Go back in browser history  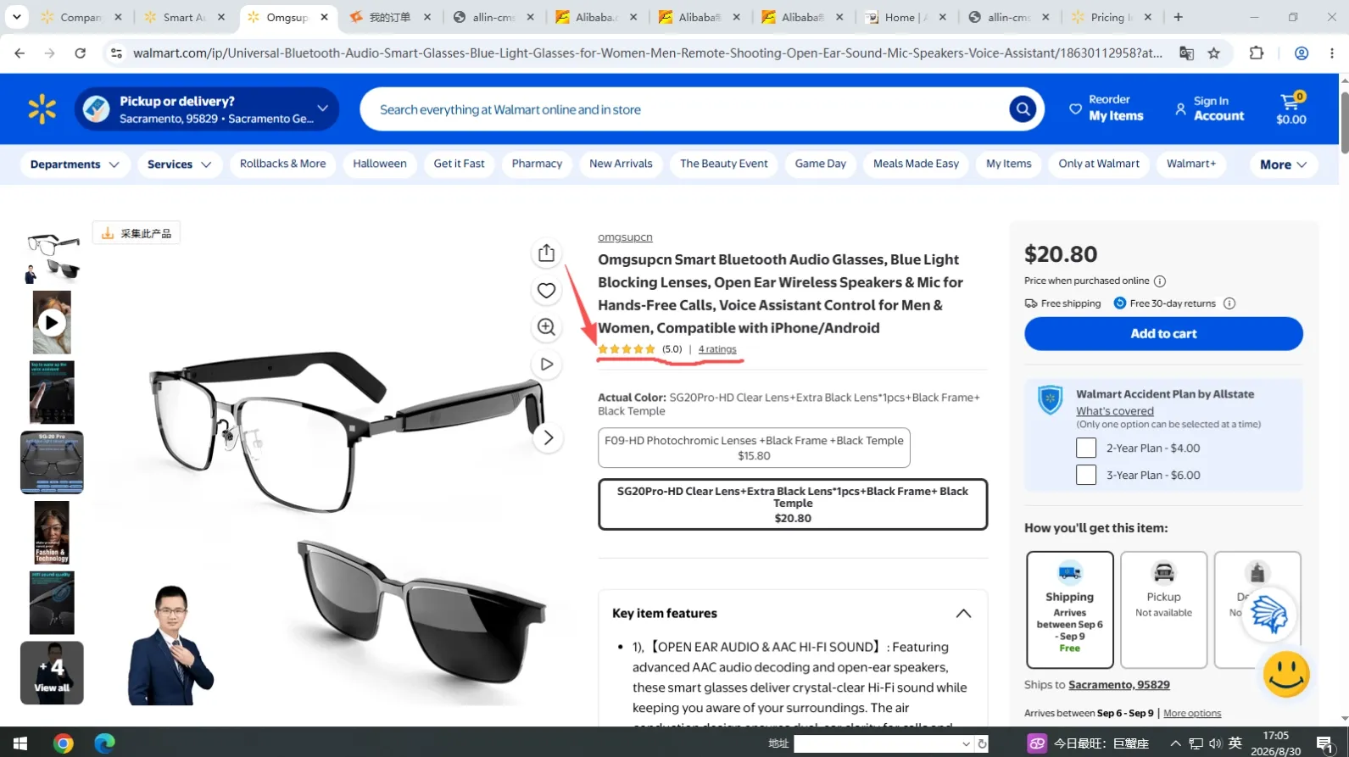tap(20, 53)
